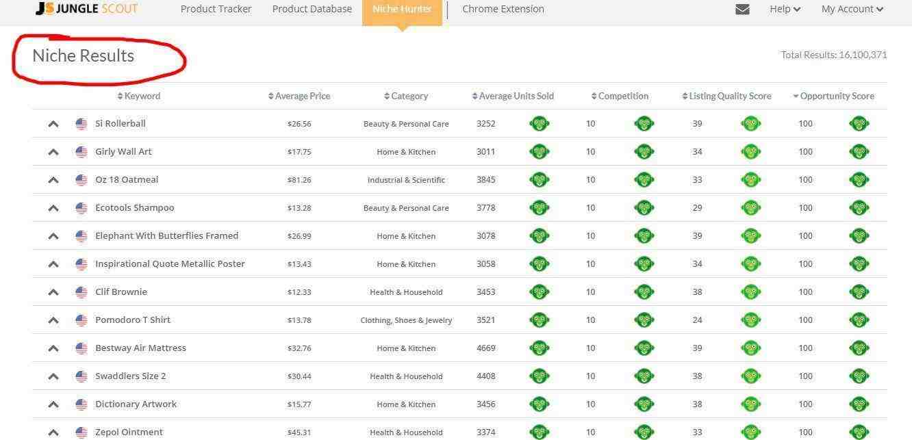912x440 pixels.
Task: Click the 4669 units sold value
Action: pos(486,348)
